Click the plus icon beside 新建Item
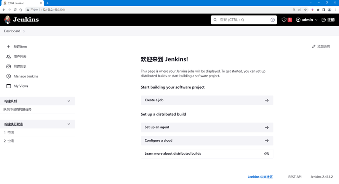Viewport: 339px width, 184px height. [8, 47]
